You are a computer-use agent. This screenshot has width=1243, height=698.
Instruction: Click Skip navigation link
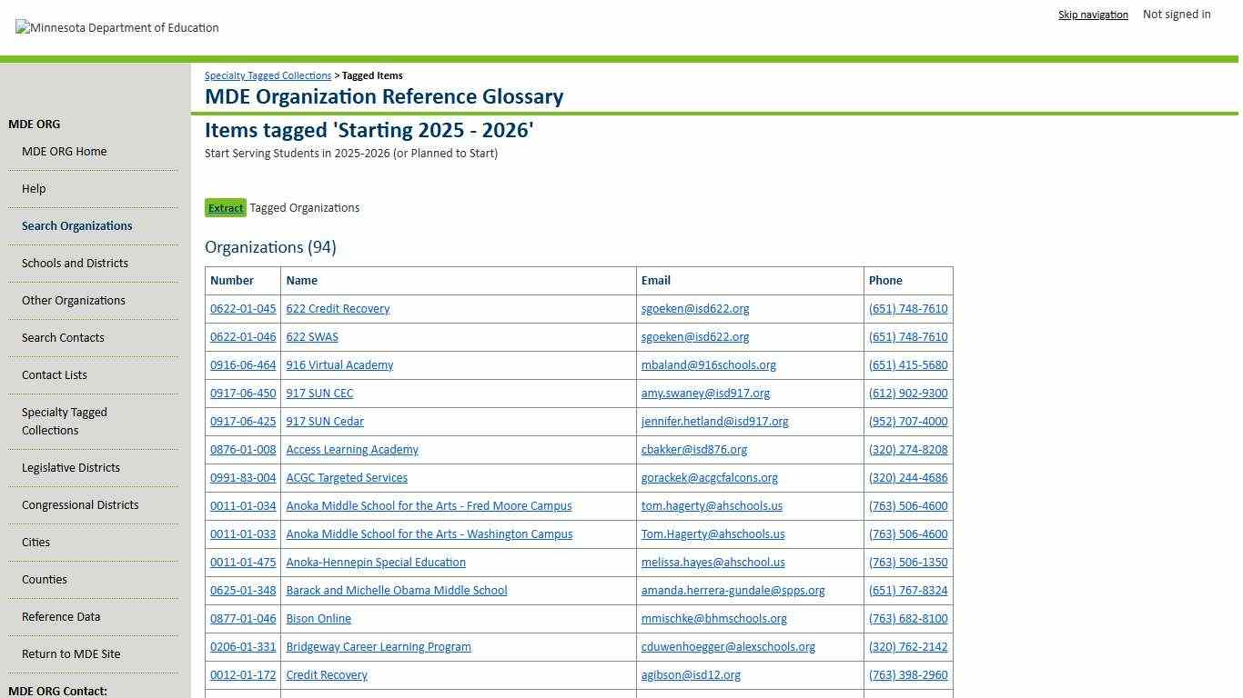1093,15
